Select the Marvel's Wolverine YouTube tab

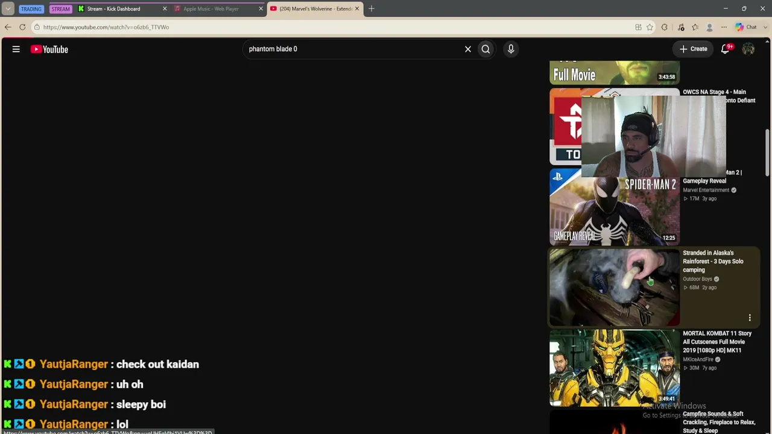[x=315, y=8]
